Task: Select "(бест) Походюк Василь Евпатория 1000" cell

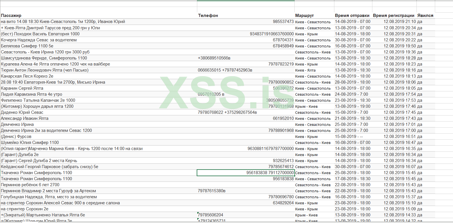Action: point(40,34)
